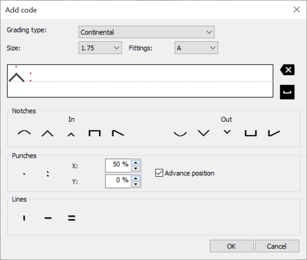Insert a space with the space button
The image size is (307, 260).
[287, 92]
